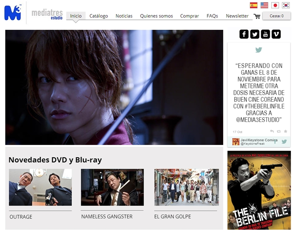Open the Catálogo menu item
Image resolution: width=293 pixels, height=233 pixels.
(x=99, y=16)
